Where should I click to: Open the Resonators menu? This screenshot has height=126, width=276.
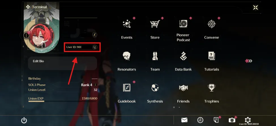click(x=127, y=56)
